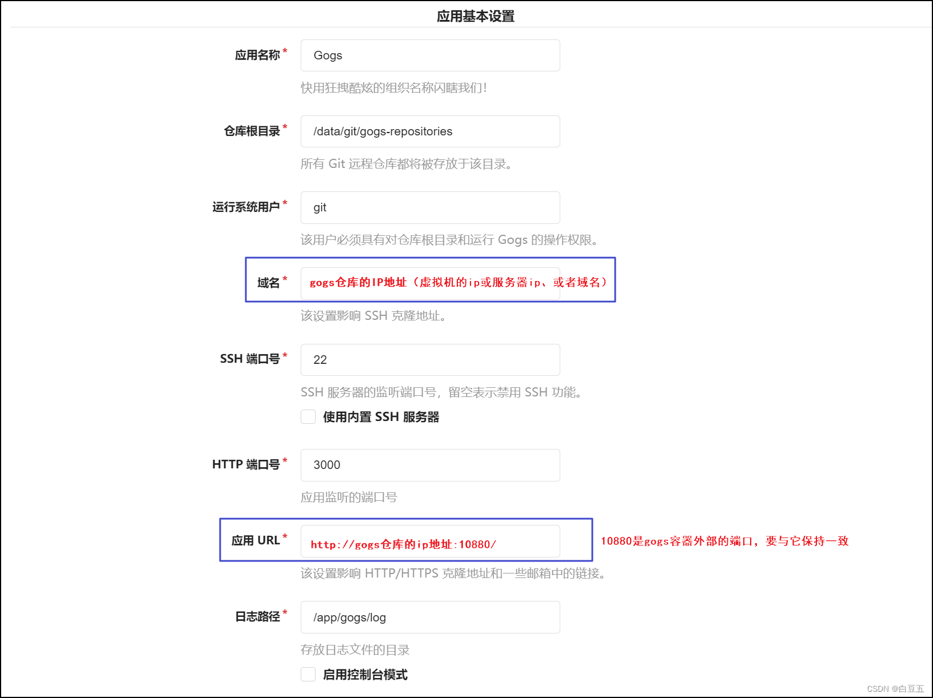Click the SSH 端口号 label
The height and width of the screenshot is (698, 933).
point(250,359)
